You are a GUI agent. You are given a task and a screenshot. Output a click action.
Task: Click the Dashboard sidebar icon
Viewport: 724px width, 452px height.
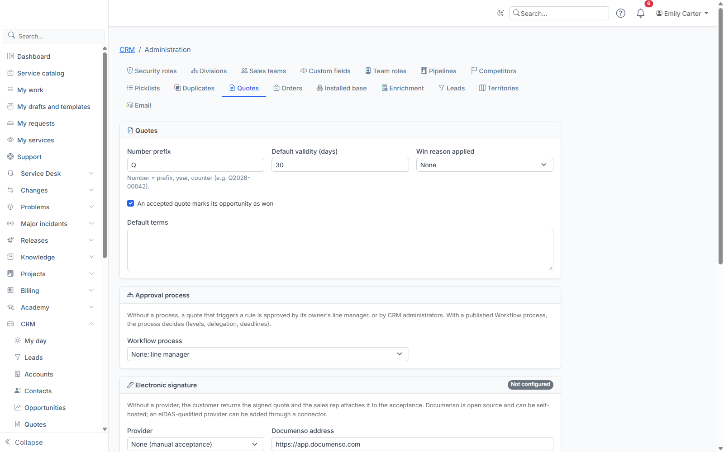10,56
